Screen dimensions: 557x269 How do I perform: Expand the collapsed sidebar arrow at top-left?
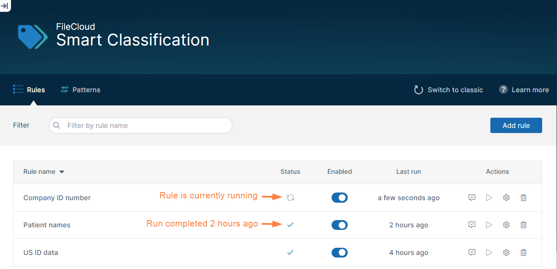[x=5, y=5]
